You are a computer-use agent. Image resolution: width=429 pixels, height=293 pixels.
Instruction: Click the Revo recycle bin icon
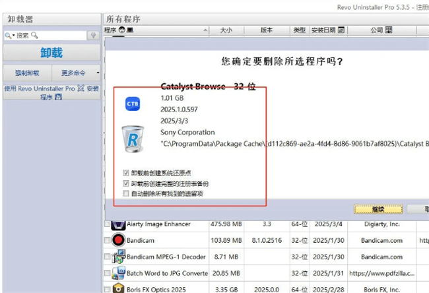click(x=133, y=139)
